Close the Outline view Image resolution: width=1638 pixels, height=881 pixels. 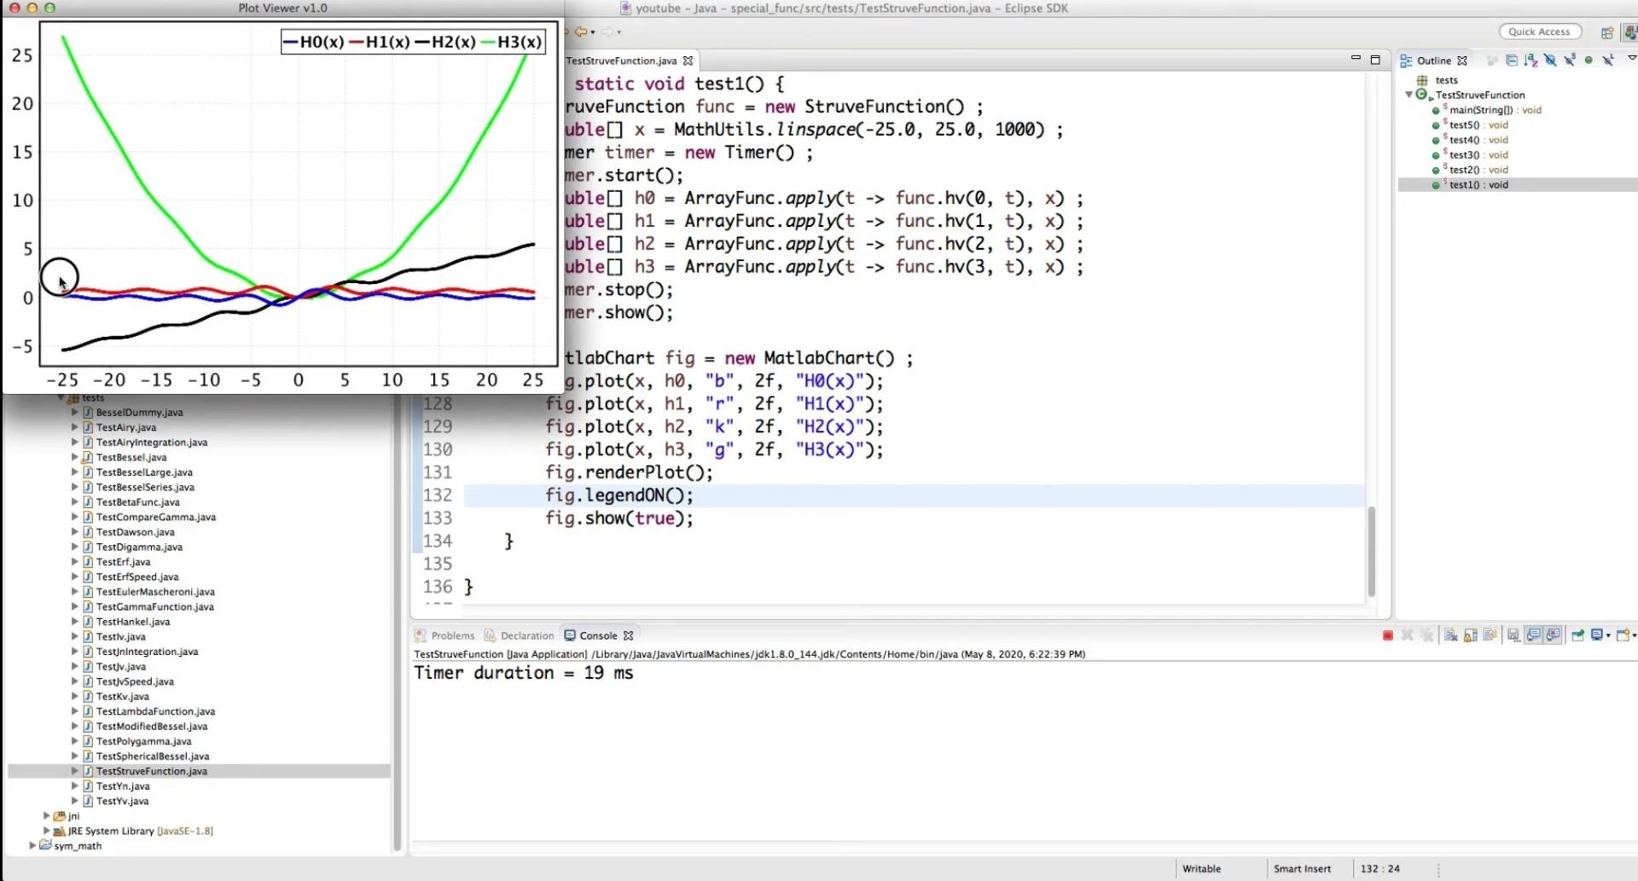click(x=1462, y=61)
